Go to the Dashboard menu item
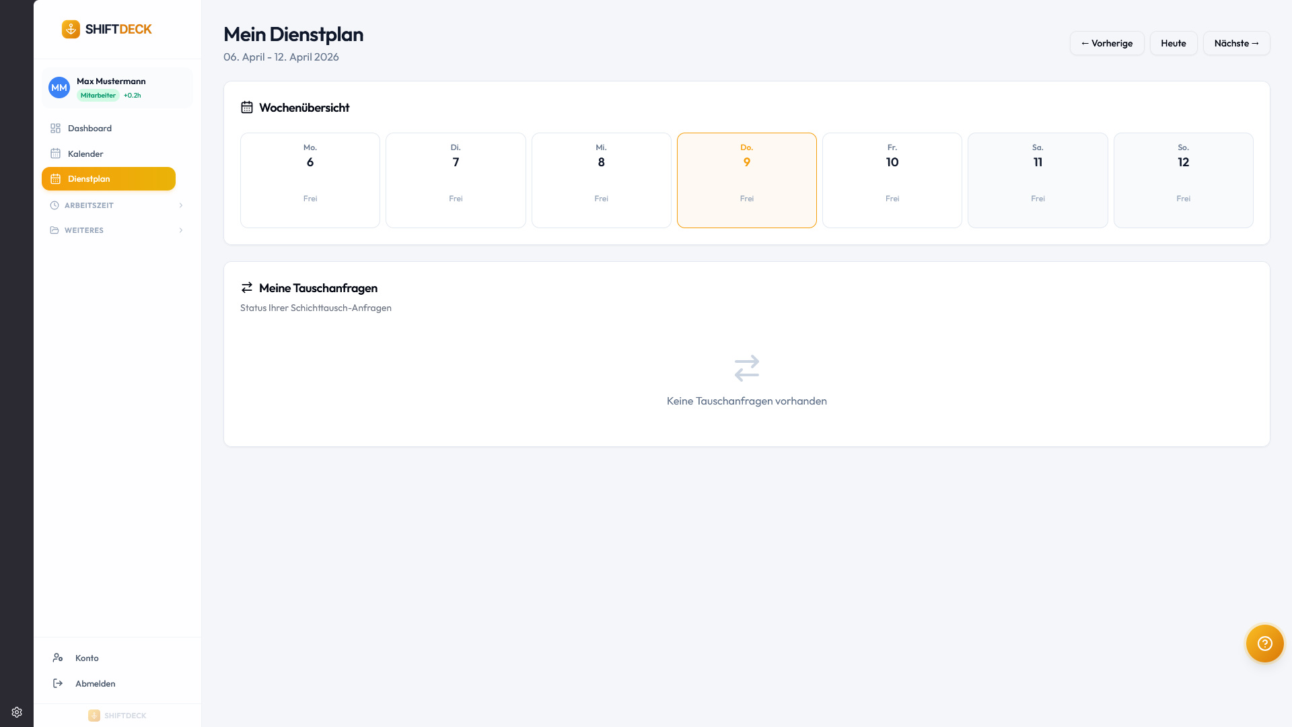 (x=89, y=128)
